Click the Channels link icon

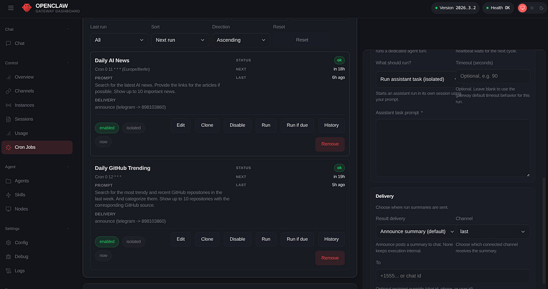(9, 91)
